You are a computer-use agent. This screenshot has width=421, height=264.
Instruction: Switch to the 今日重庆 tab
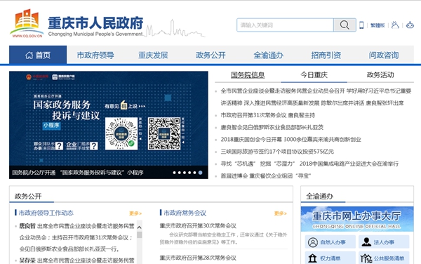click(x=314, y=75)
